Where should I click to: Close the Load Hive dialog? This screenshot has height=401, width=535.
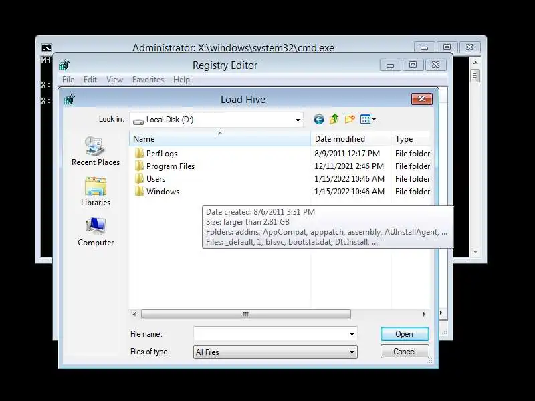422,99
